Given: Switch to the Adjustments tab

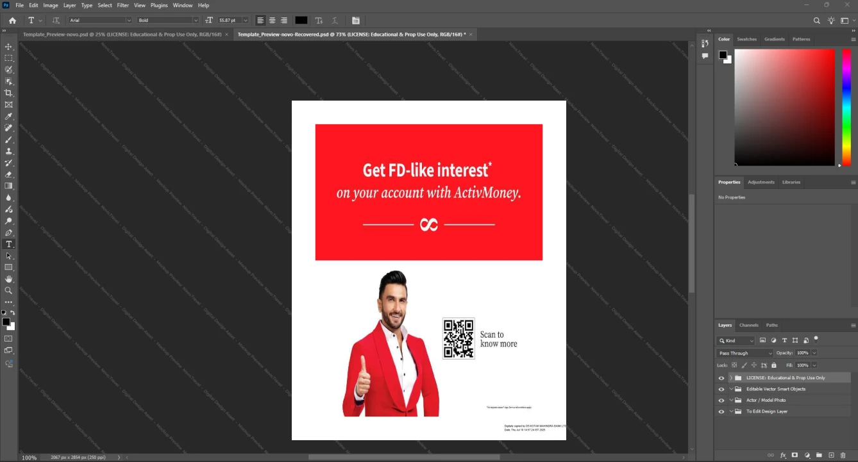Looking at the screenshot, I should pos(761,182).
